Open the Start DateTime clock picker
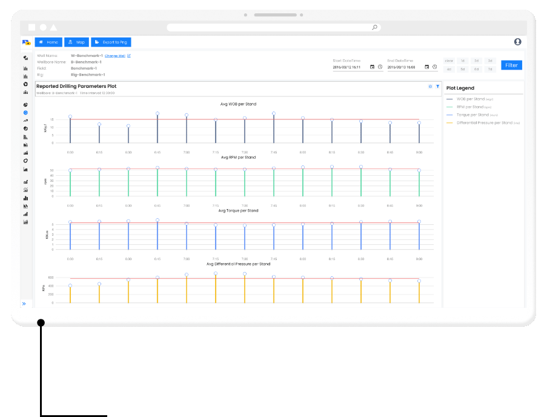 click(x=380, y=67)
